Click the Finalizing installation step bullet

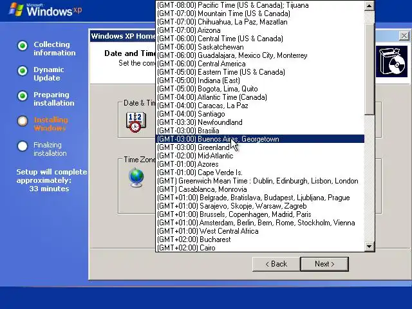[23, 146]
